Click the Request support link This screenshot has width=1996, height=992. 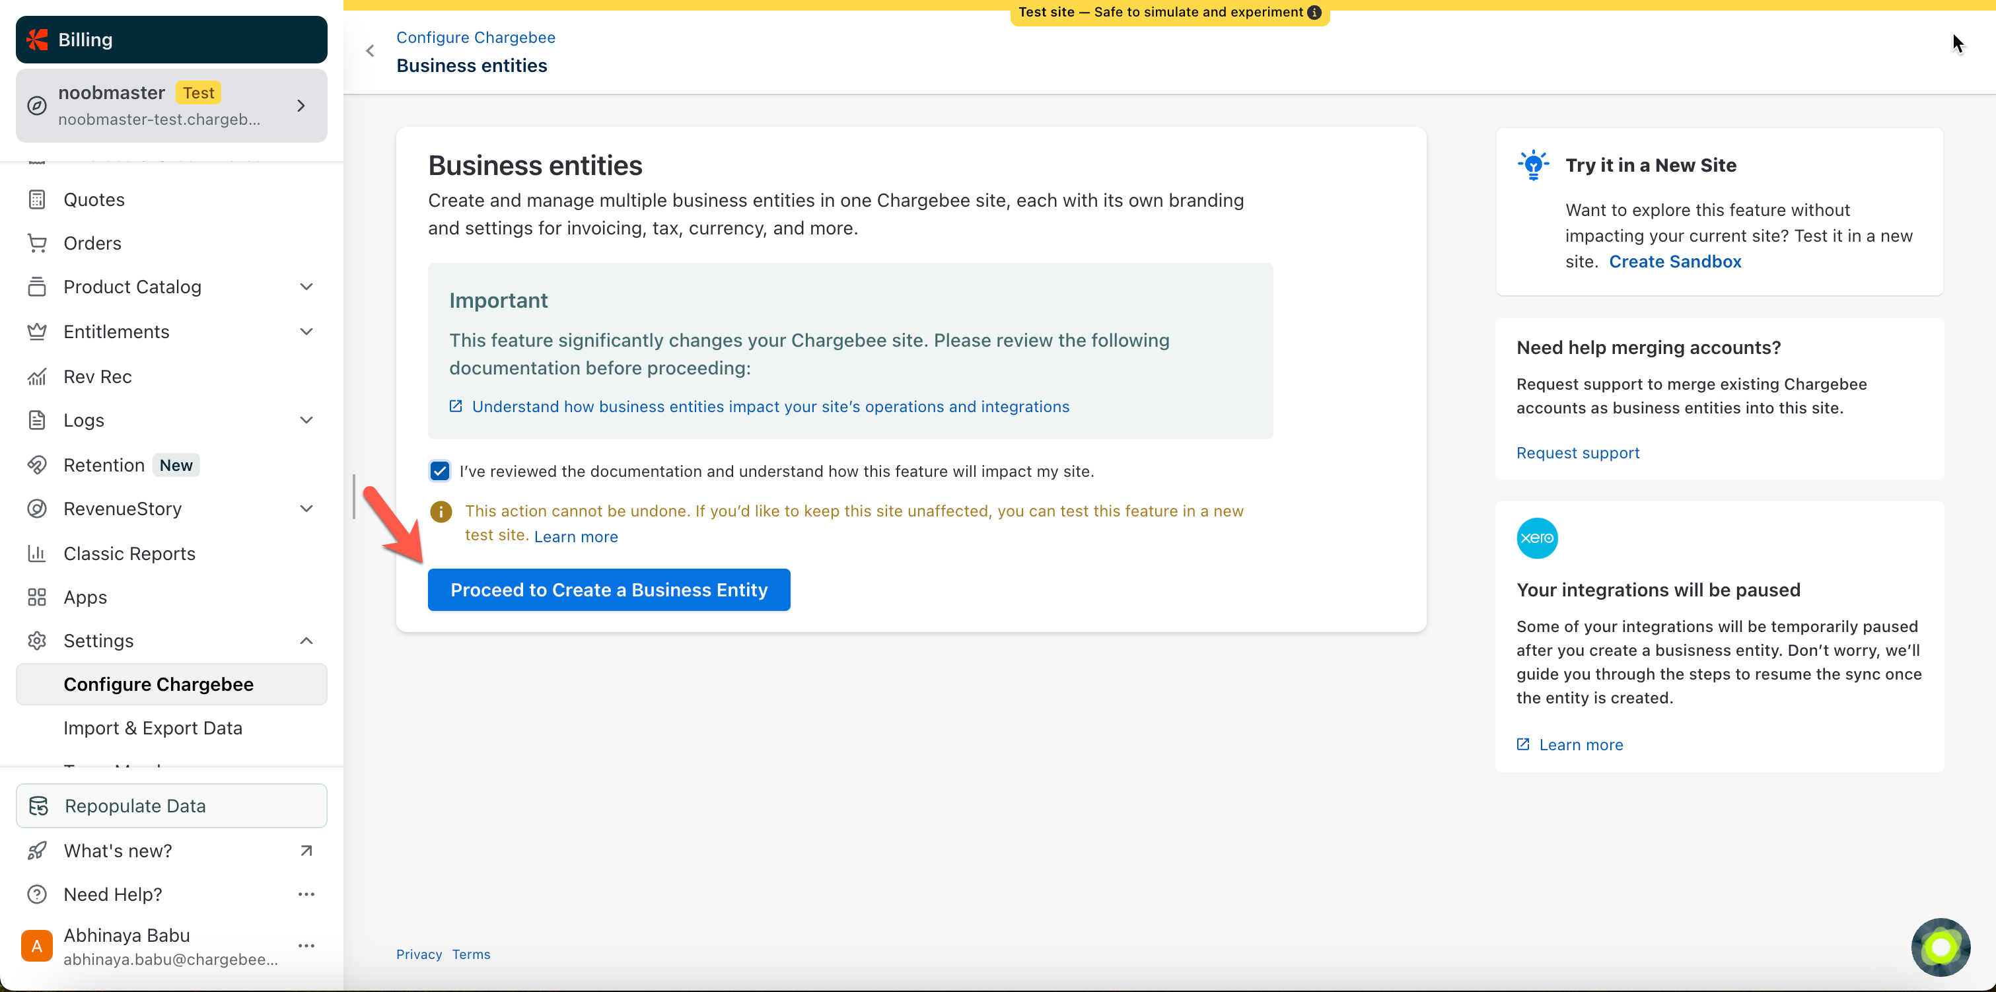click(1578, 452)
